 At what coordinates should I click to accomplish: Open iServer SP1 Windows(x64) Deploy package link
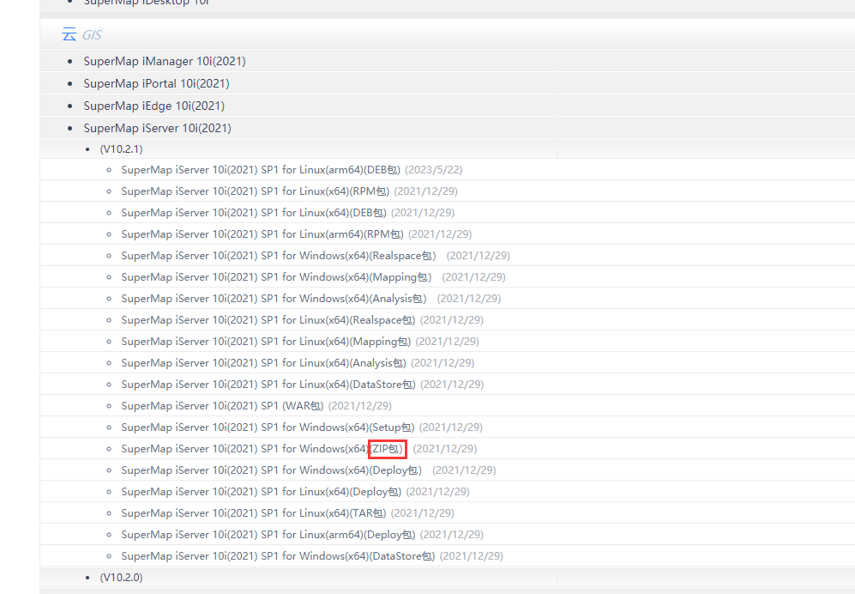(x=272, y=470)
